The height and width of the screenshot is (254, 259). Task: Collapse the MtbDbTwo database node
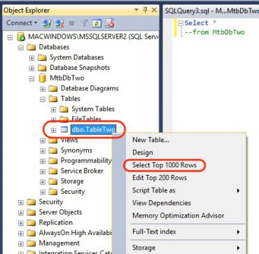[31, 78]
